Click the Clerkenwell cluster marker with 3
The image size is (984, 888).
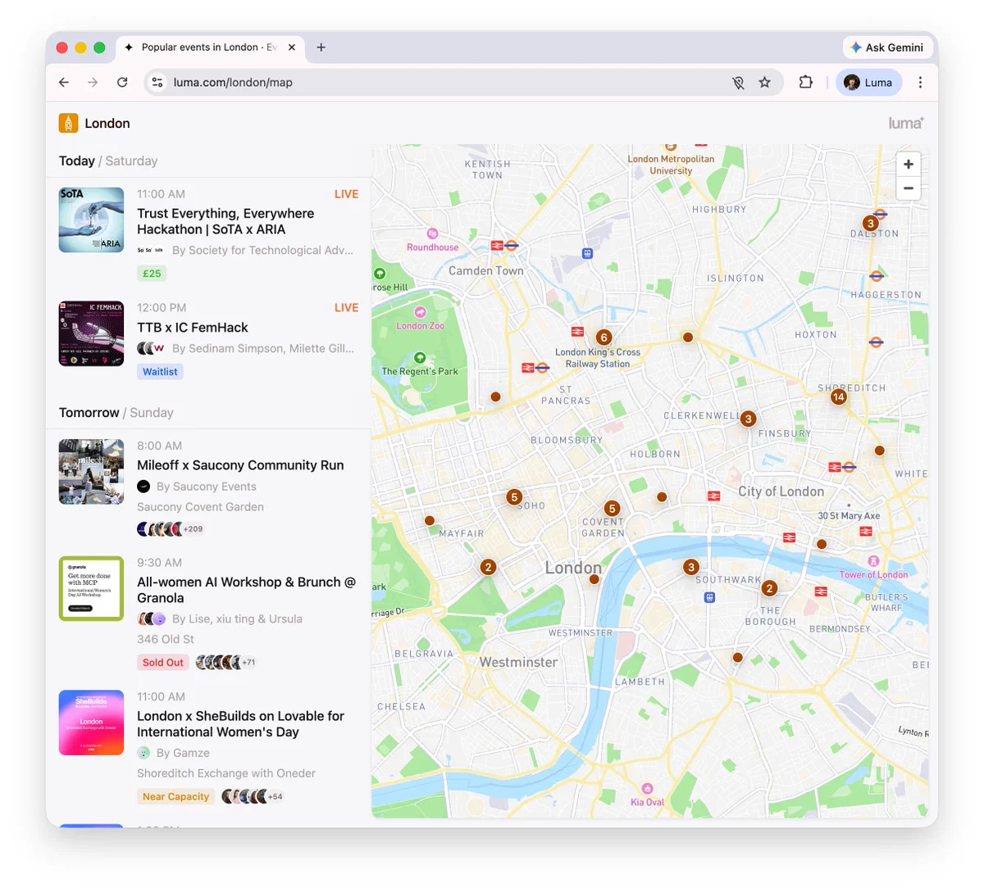click(748, 419)
